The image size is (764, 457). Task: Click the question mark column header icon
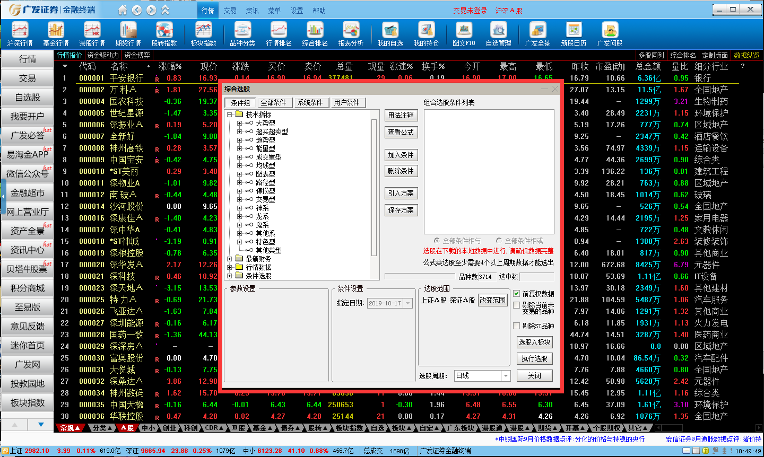[743, 66]
